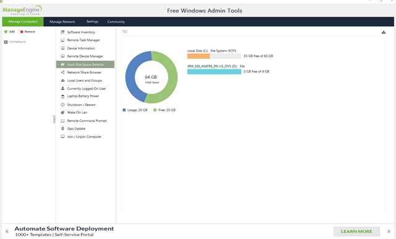This screenshot has width=396, height=239.
Task: Click the 'Usage: 29 GB' legend text
Action: (x=137, y=110)
